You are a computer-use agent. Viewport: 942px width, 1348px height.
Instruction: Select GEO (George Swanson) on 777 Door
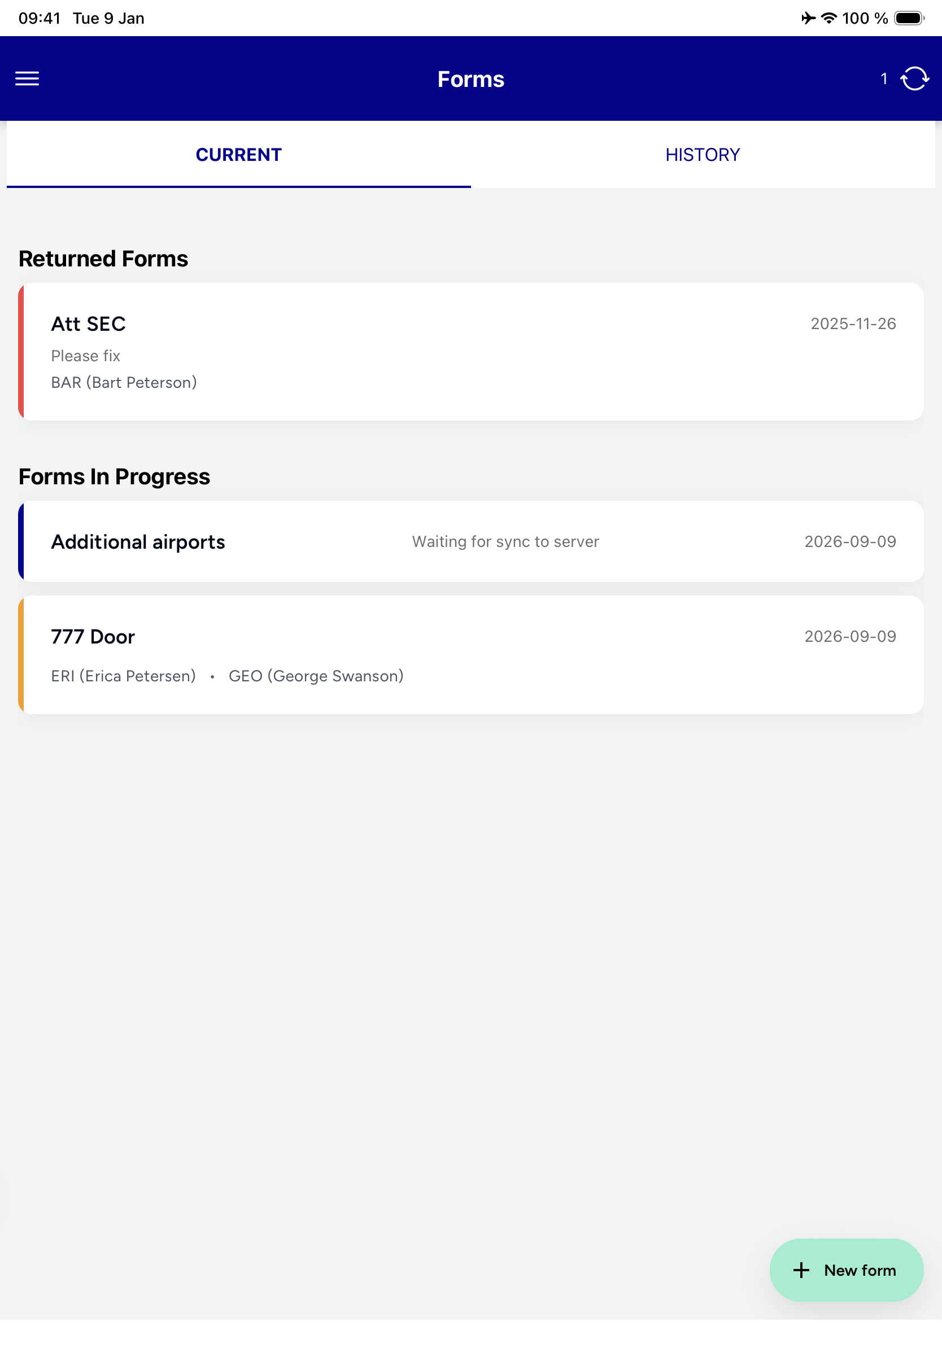click(x=316, y=676)
